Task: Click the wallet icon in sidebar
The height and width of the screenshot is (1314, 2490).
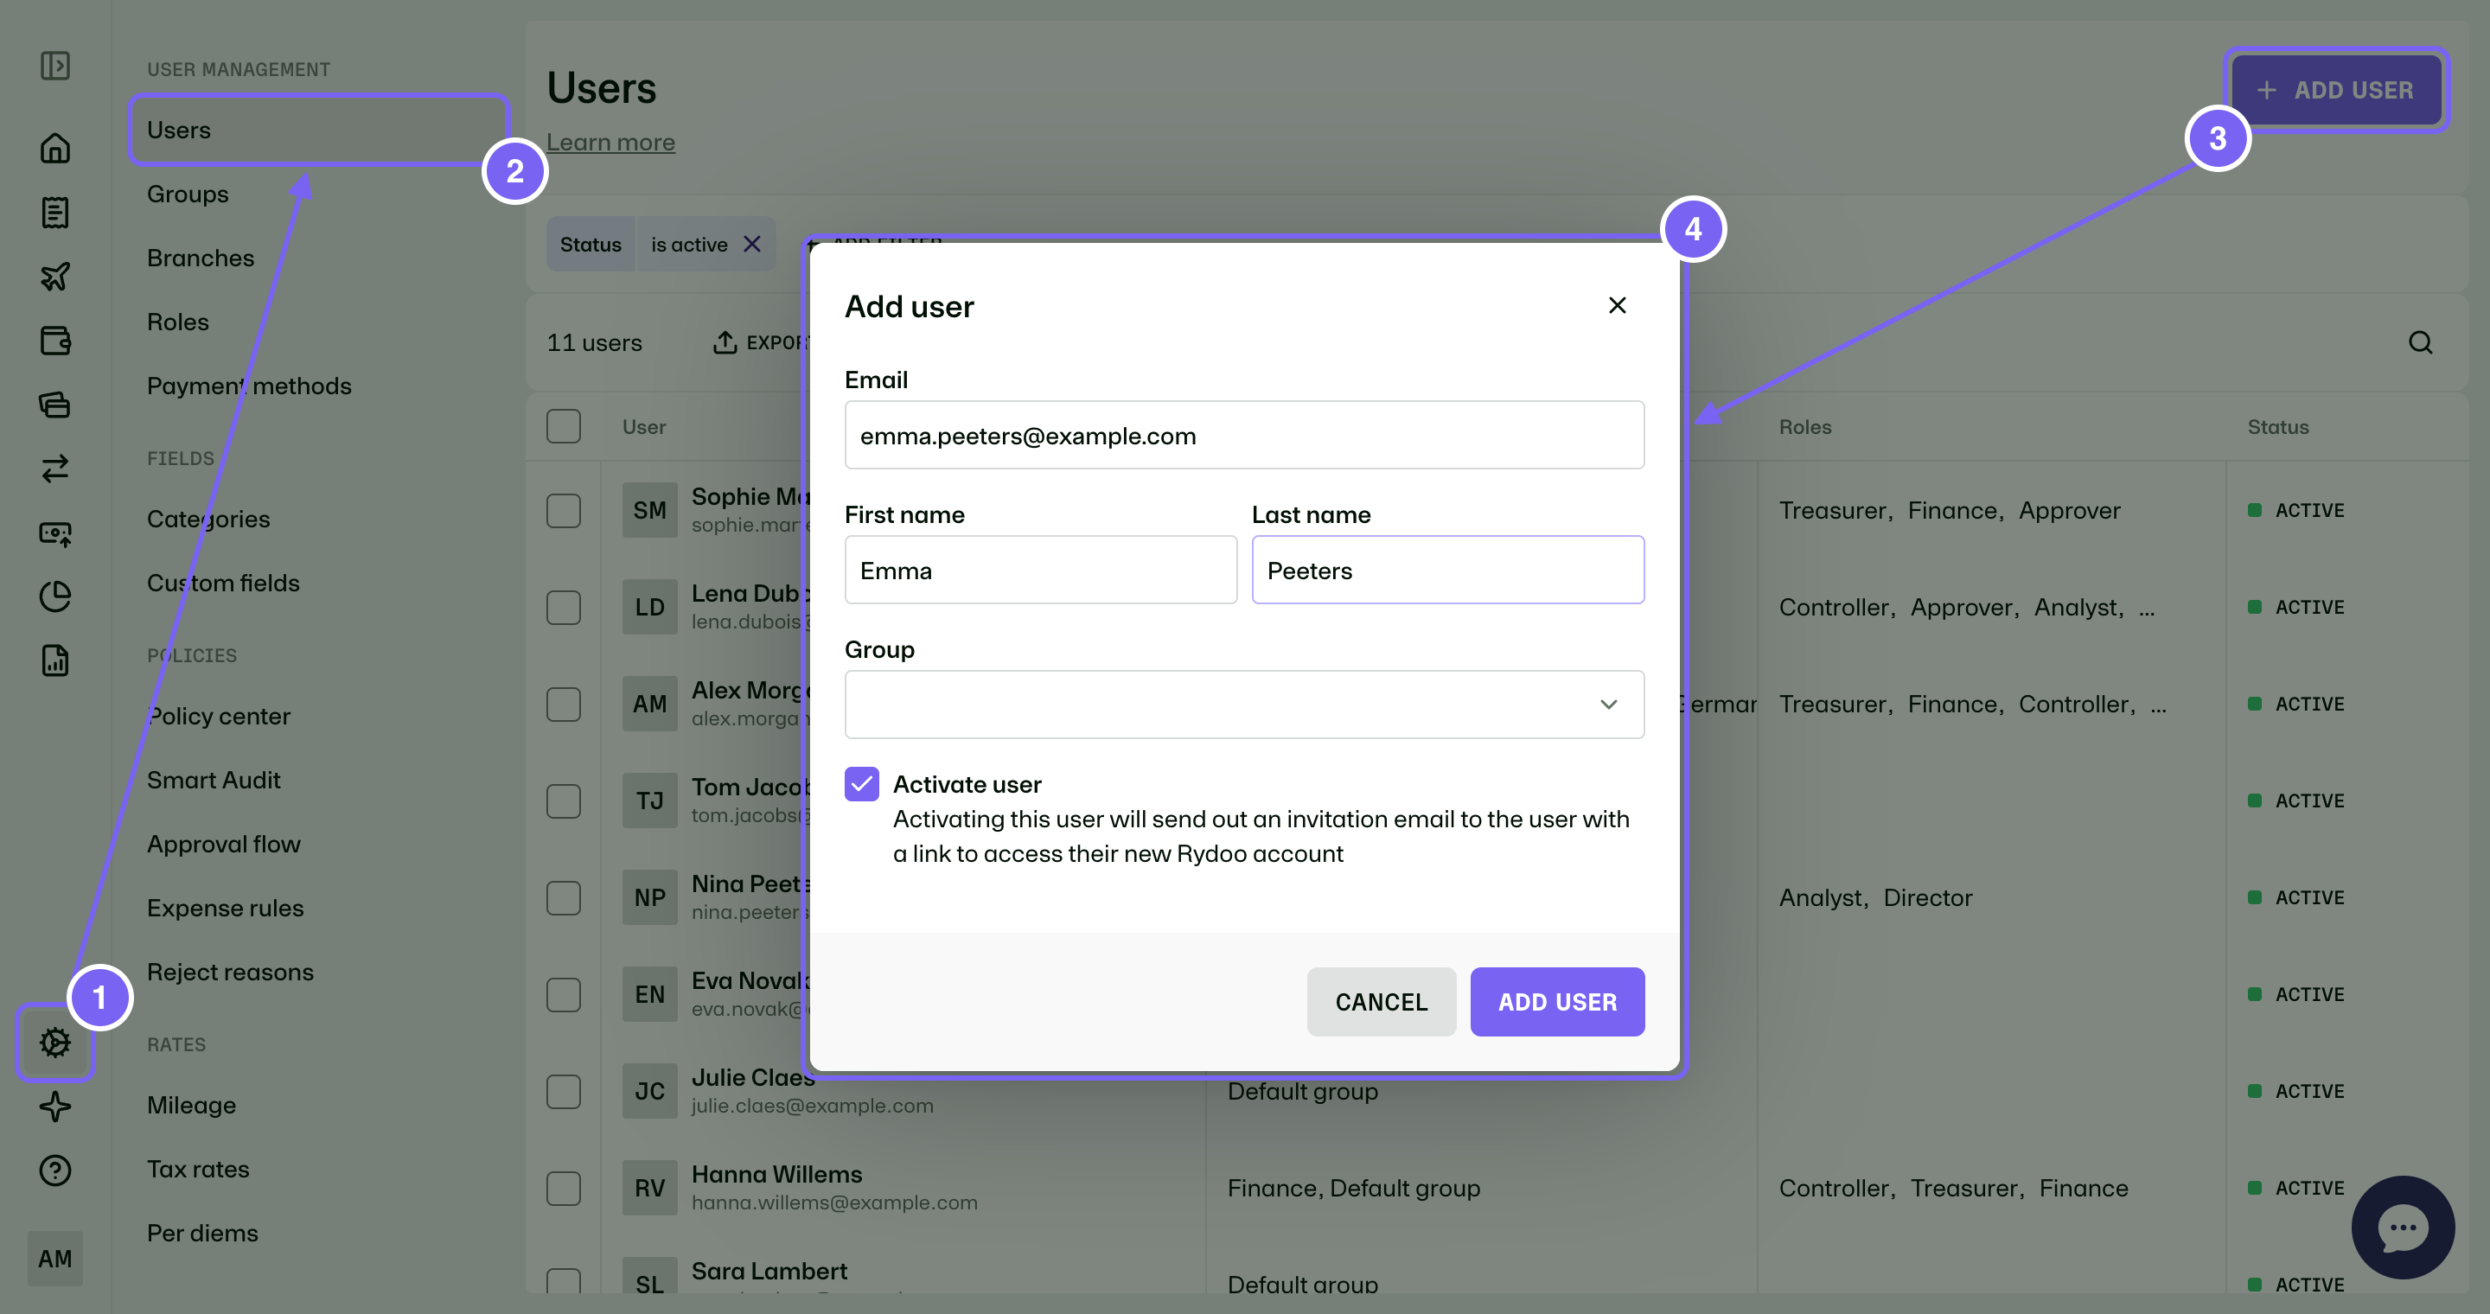Action: [x=55, y=340]
